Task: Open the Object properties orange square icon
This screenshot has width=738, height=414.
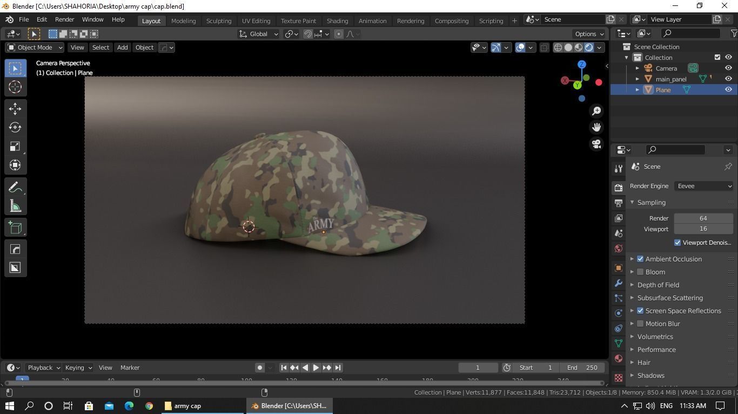Action: click(619, 268)
